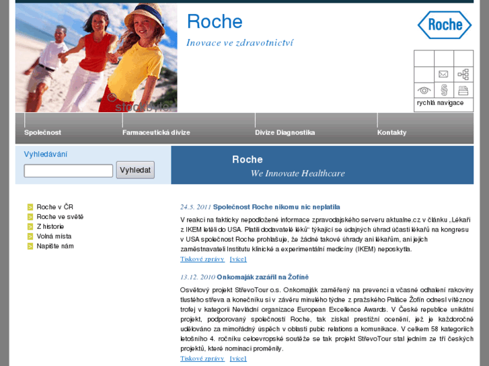Click the yellow arrow bullet beside Volná místa
Viewport: 489px width, 366px height.
[30, 236]
